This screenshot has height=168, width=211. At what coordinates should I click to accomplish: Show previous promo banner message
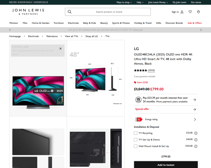coord(10,30)
